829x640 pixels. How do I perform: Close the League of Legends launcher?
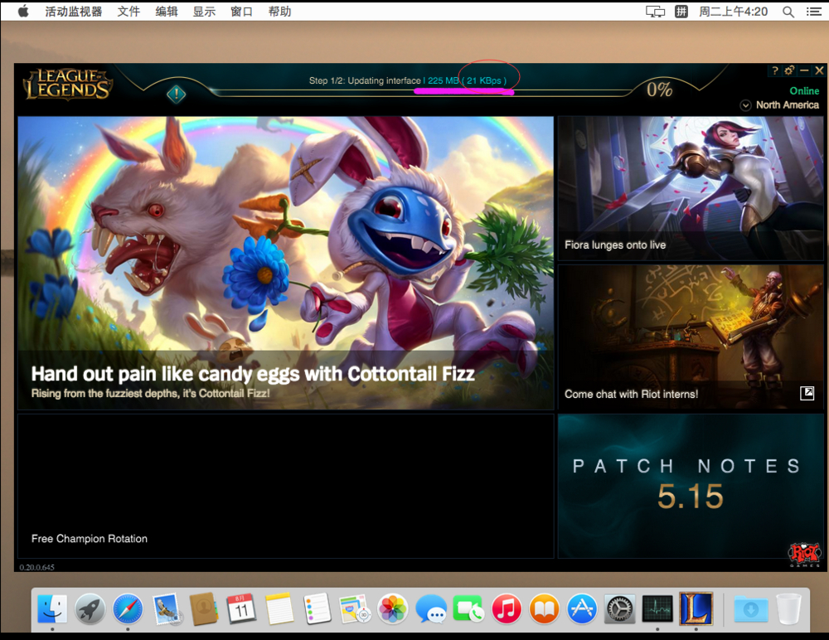819,70
